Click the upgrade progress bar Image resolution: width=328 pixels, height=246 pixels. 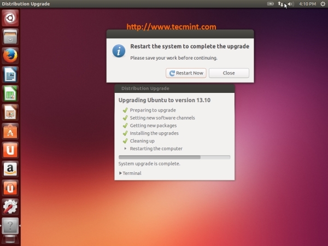[174, 157]
